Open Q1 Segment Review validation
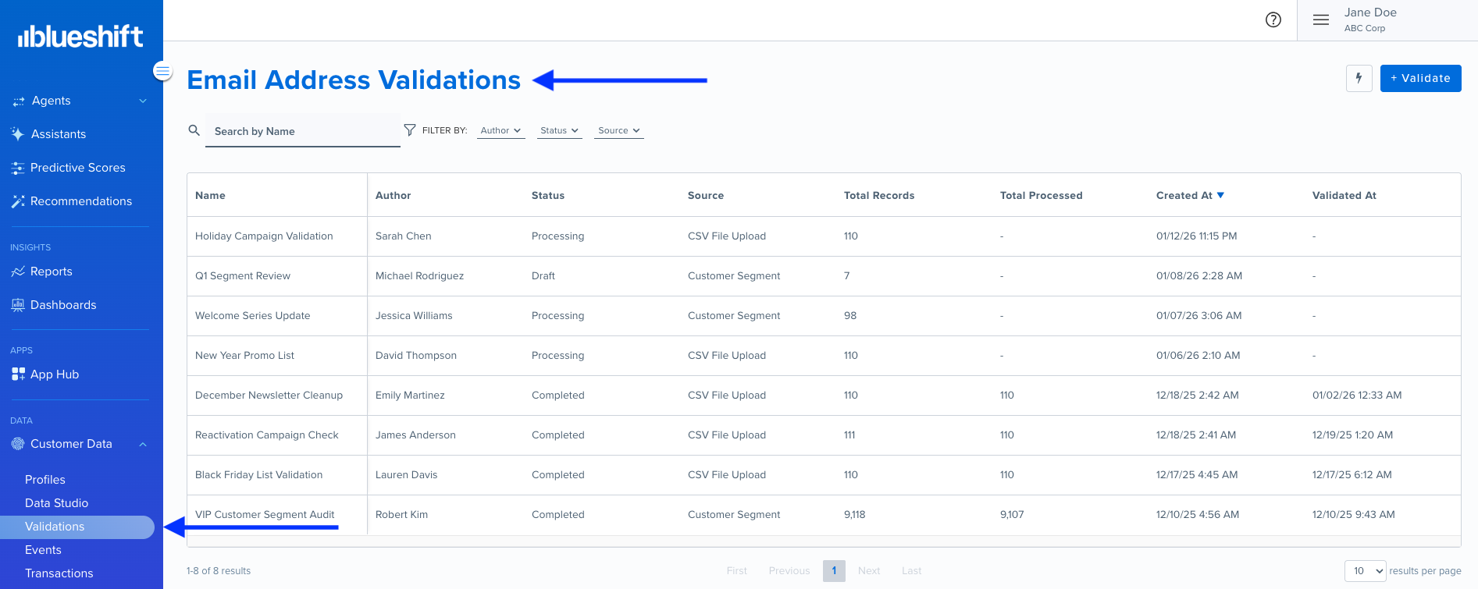 243,276
